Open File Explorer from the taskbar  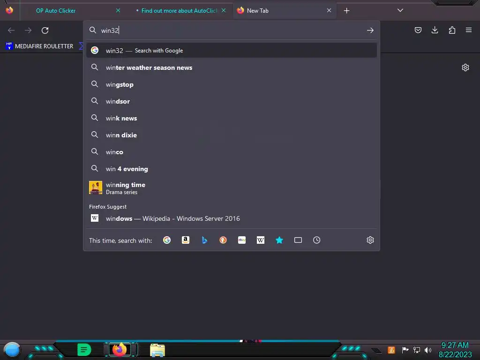coord(157,351)
